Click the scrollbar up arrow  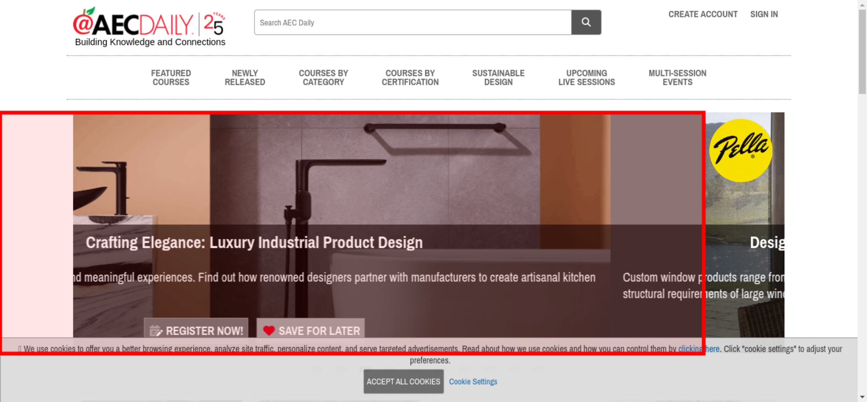862,4
